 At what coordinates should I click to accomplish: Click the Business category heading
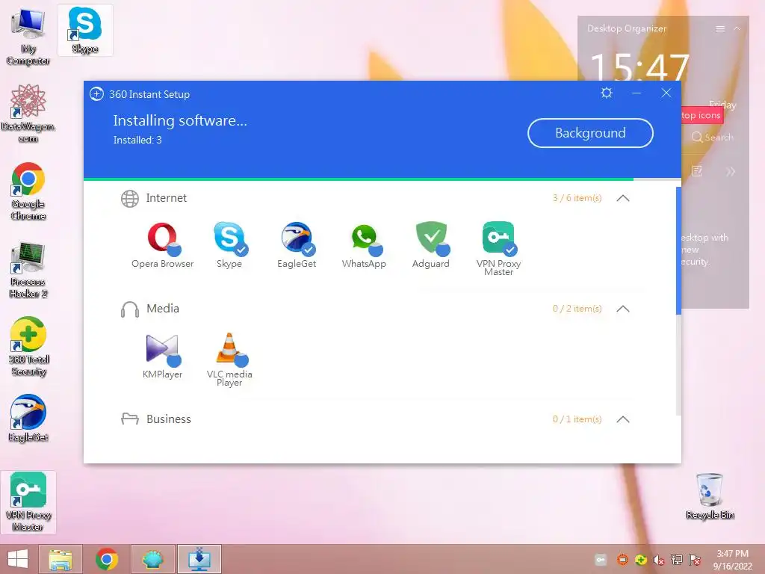[x=169, y=419]
